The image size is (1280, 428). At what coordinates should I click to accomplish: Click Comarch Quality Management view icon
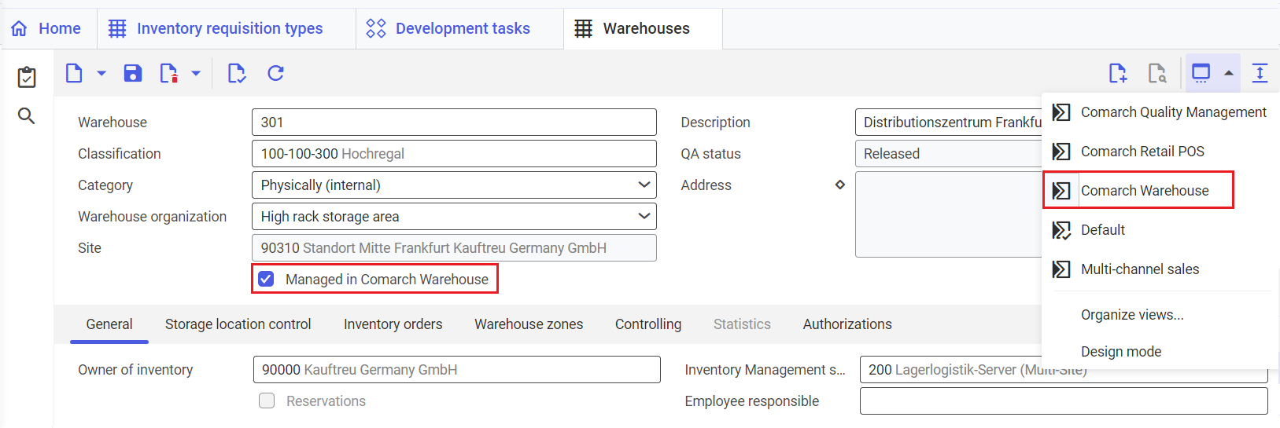[1061, 112]
